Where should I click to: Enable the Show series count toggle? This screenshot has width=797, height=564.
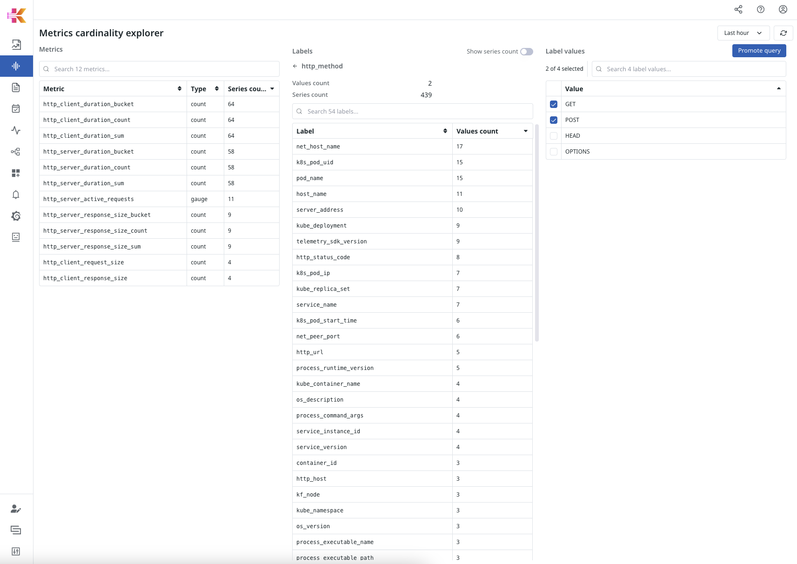pos(526,51)
